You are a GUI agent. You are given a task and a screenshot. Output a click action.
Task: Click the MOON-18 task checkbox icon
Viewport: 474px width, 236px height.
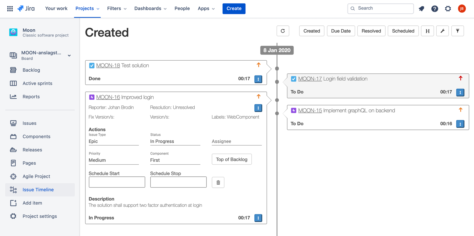coord(92,66)
